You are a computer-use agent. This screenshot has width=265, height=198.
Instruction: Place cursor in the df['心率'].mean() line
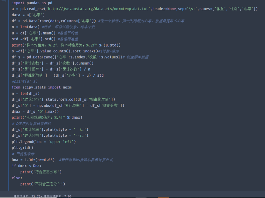(x=35, y=33)
